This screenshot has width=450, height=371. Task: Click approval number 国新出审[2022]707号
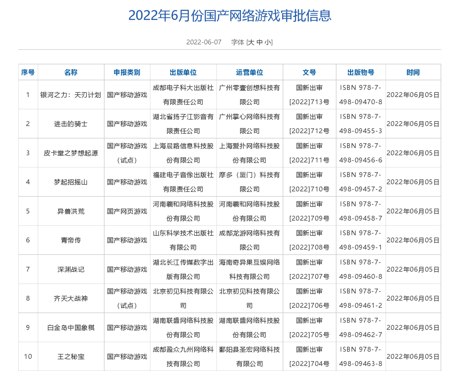pos(309,269)
